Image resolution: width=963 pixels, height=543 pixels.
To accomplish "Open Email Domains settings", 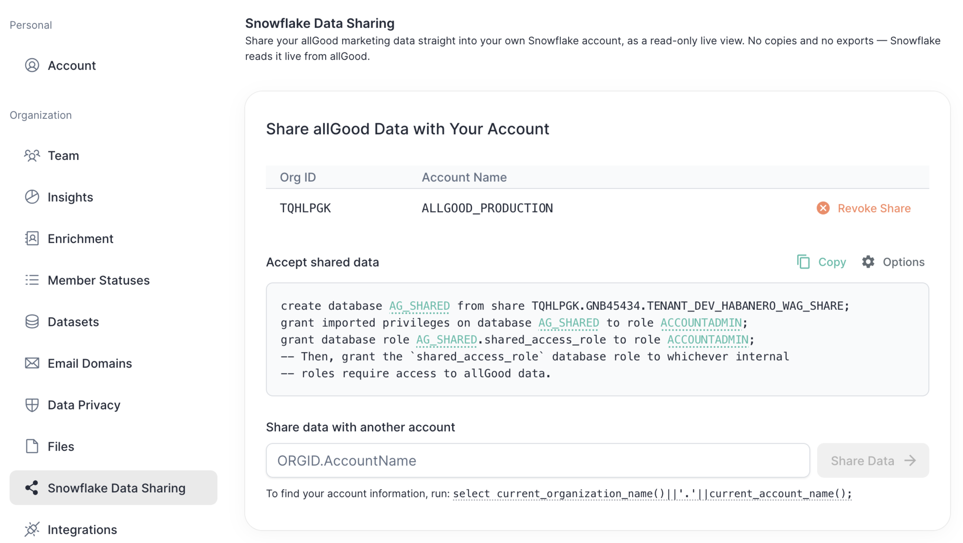I will click(x=113, y=363).
